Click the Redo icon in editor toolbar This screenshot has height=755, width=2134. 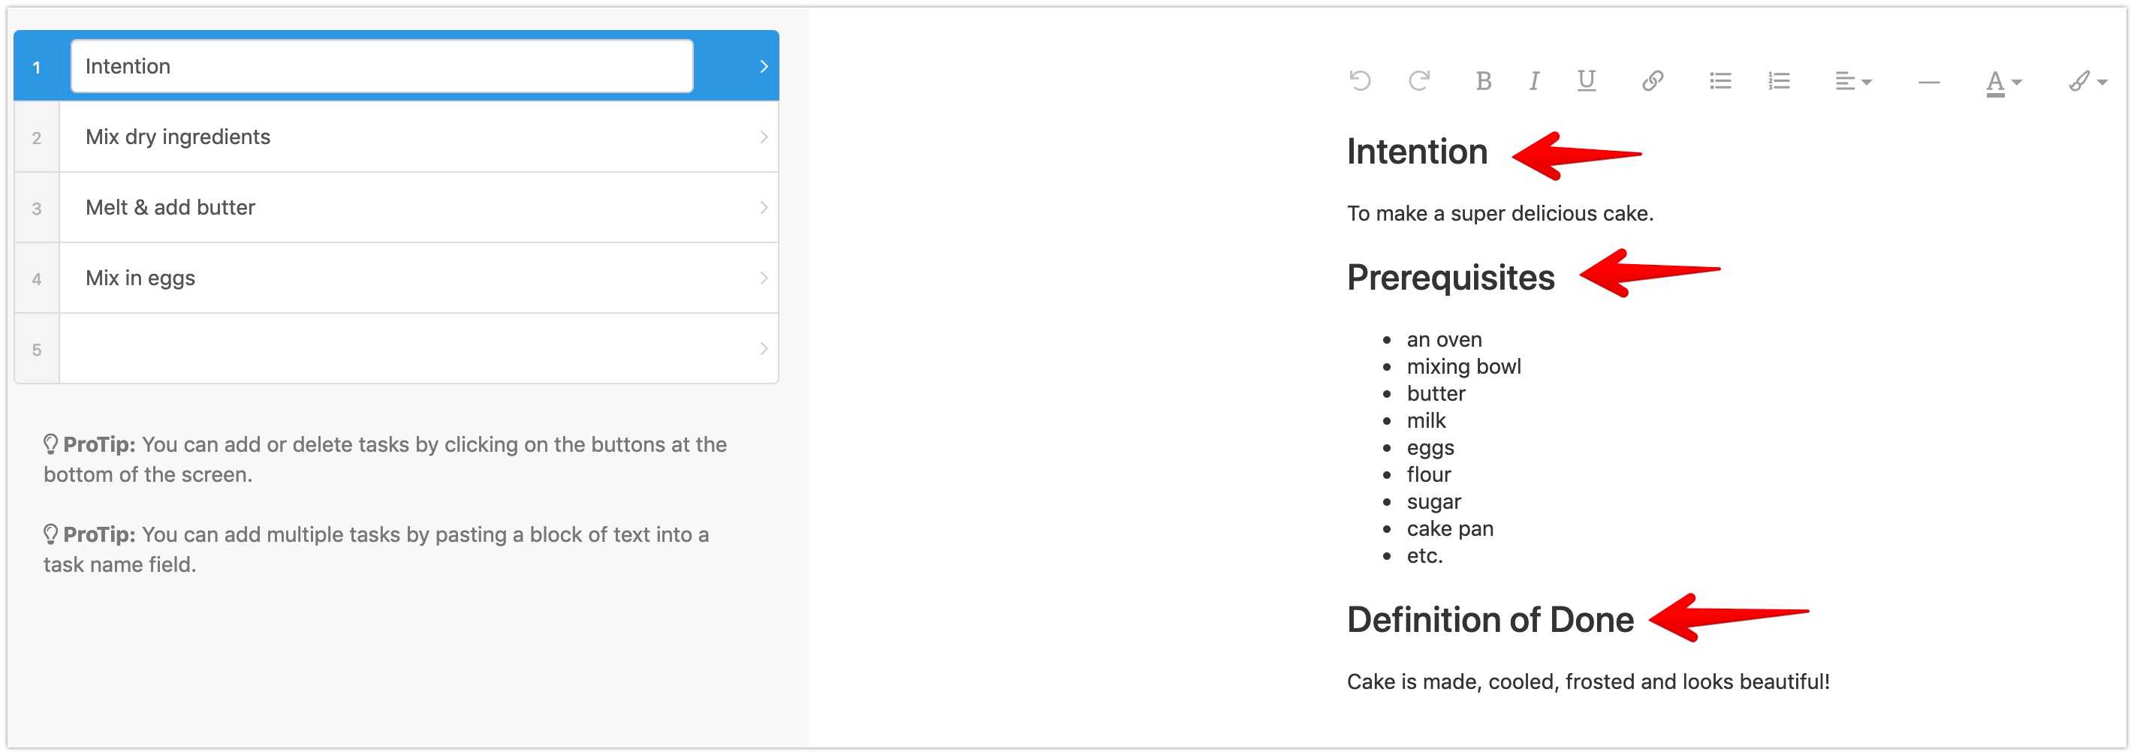pyautogui.click(x=1419, y=80)
